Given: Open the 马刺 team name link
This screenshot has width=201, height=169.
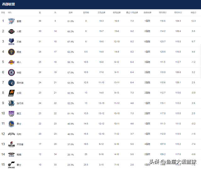Looking at the screenshot, I should [19, 134].
